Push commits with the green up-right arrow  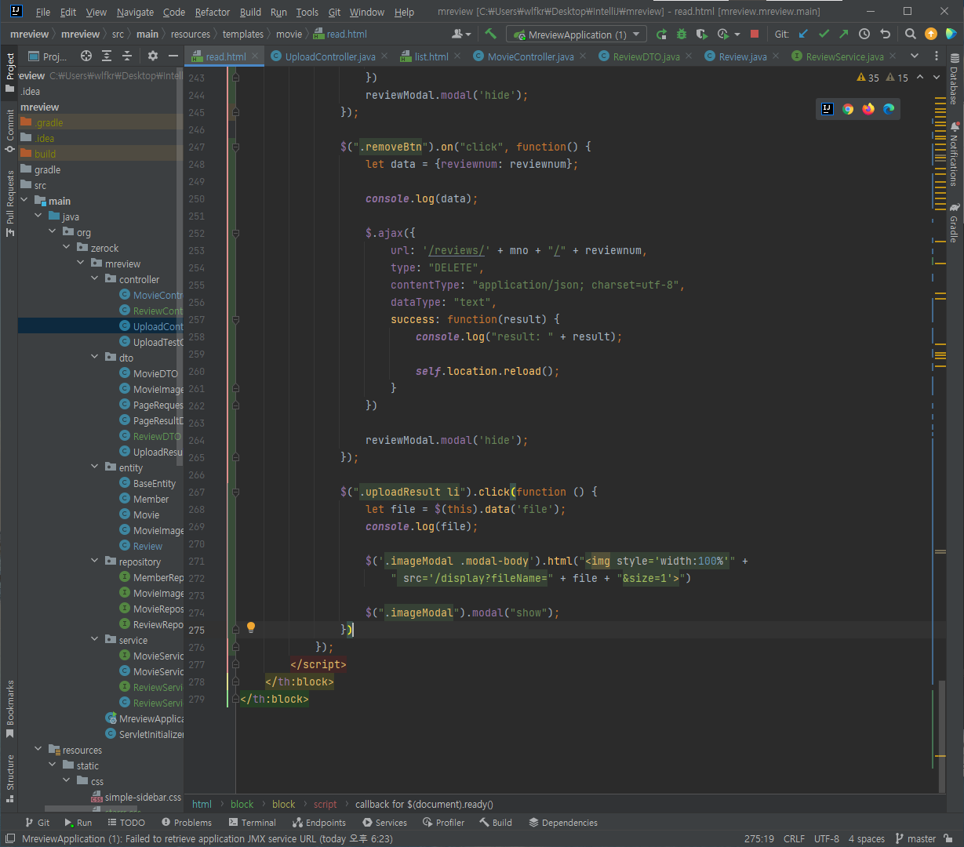point(844,34)
